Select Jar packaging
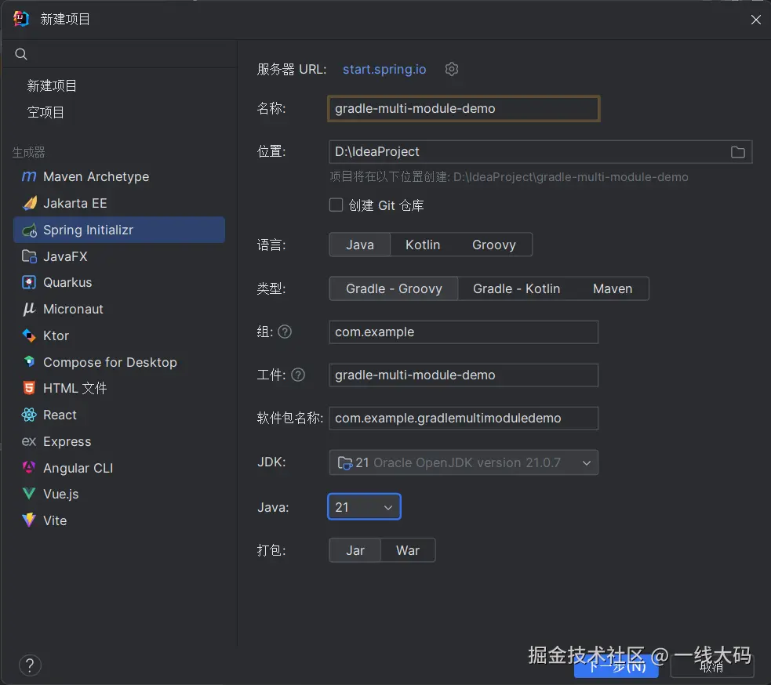771x685 pixels. [x=355, y=550]
